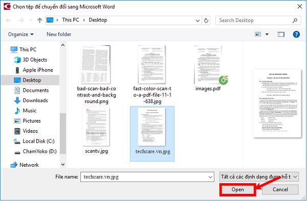Toggle the preview pane

point(281,34)
